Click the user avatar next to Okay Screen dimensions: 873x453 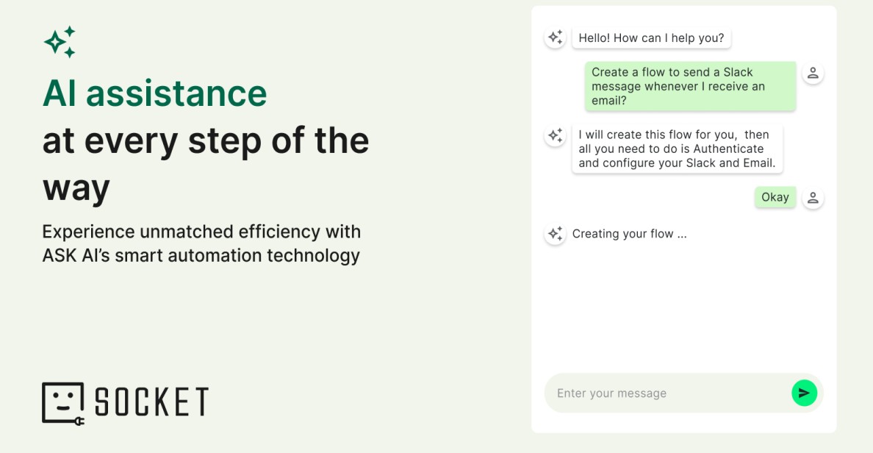[x=813, y=198]
